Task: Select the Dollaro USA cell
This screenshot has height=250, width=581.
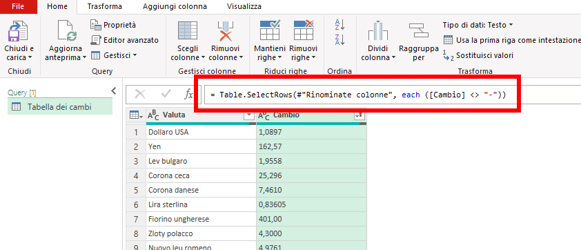Action: coord(201,132)
